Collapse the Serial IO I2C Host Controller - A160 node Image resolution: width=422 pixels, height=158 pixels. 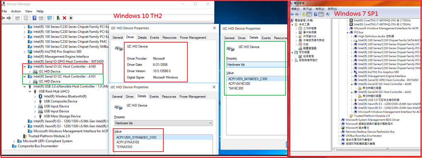(x=25, y=66)
